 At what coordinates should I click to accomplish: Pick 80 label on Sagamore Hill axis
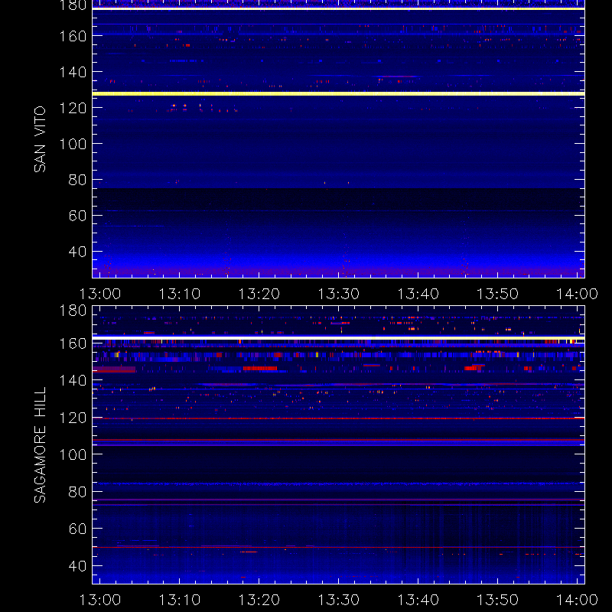click(77, 492)
